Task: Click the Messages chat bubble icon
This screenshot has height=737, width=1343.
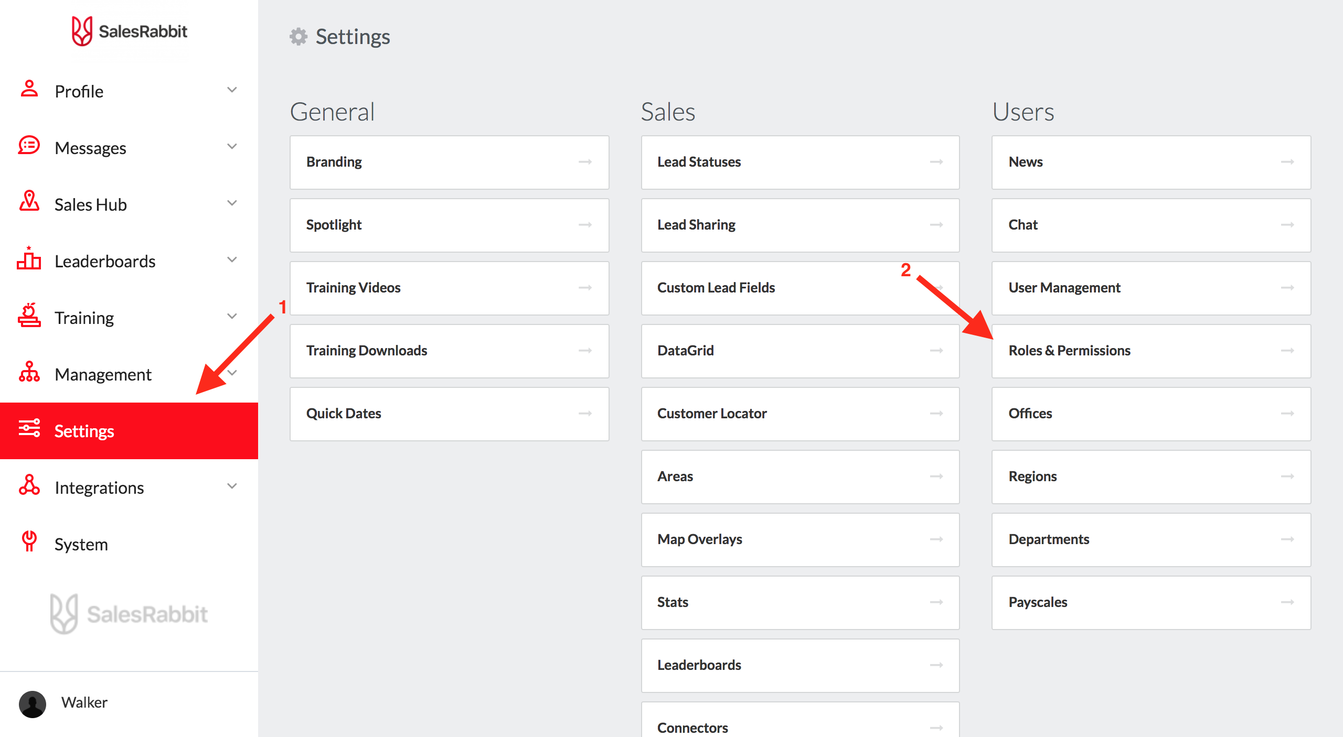Action: click(29, 146)
